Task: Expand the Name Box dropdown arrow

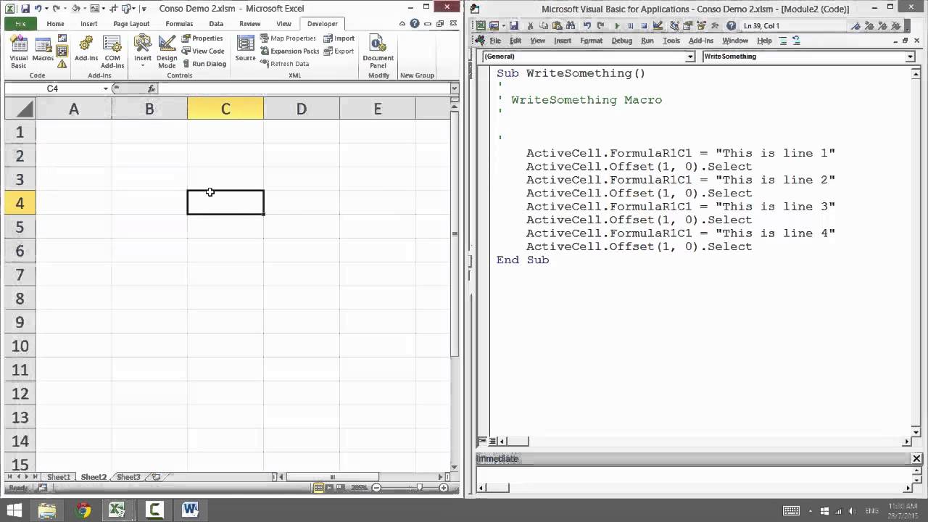Action: 106,88
